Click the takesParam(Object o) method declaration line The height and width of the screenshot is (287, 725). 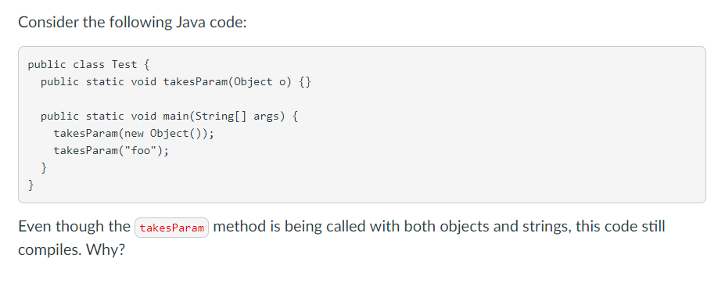point(176,82)
